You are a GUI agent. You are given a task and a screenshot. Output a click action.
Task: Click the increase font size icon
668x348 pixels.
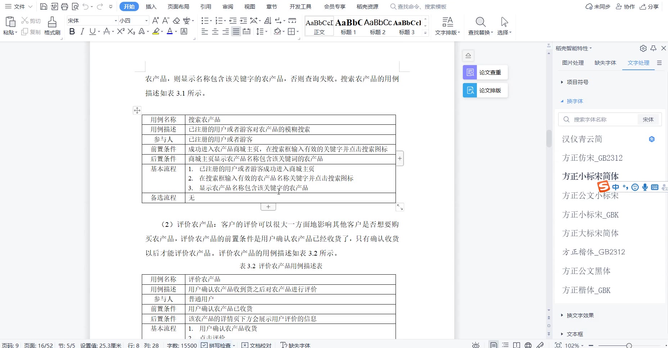pyautogui.click(x=155, y=20)
